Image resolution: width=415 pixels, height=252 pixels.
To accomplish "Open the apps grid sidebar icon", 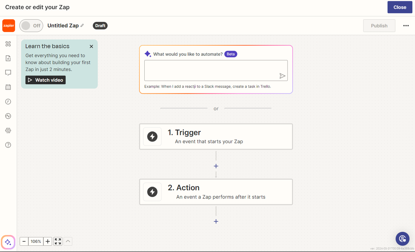I will point(8,44).
